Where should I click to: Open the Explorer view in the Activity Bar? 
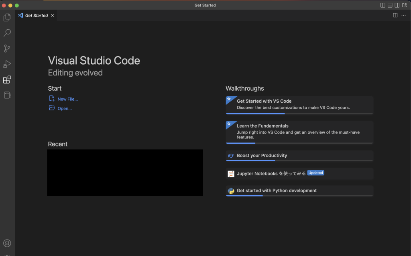click(x=7, y=17)
